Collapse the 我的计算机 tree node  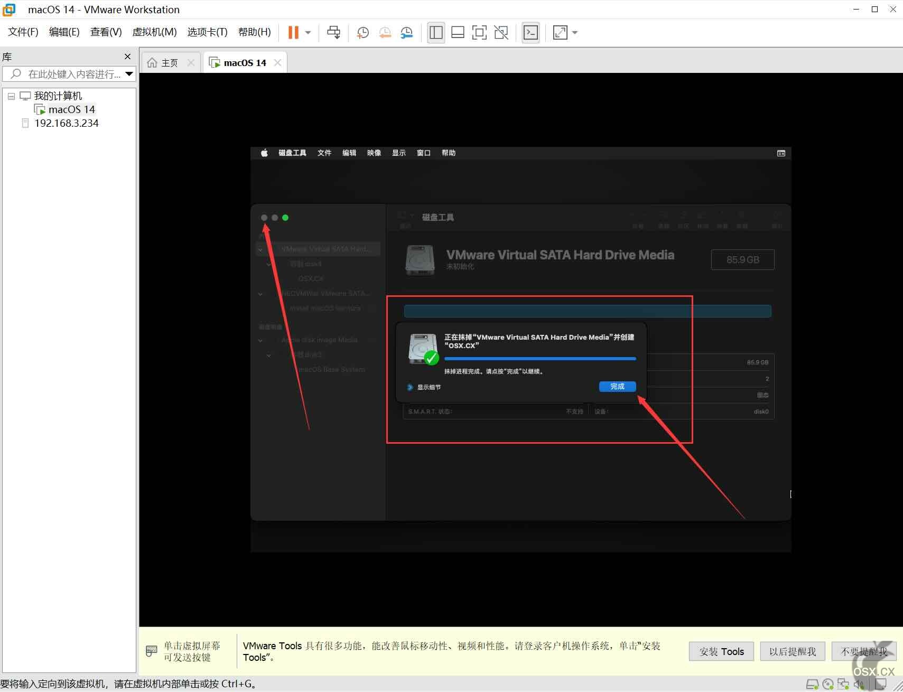click(11, 96)
